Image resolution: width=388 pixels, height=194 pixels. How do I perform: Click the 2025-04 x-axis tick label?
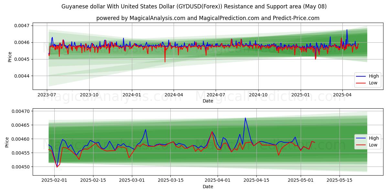[x=342, y=95]
